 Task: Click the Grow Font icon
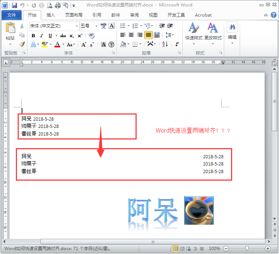coord(84,44)
